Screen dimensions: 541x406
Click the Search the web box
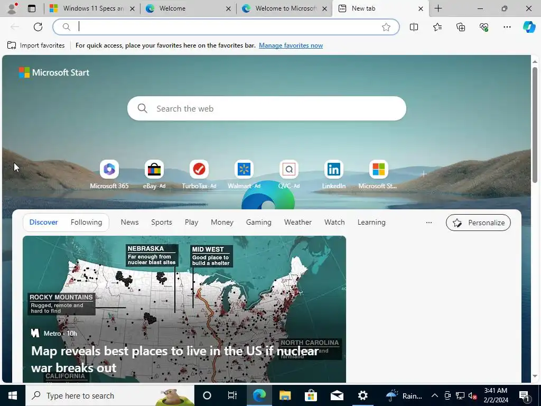[267, 108]
